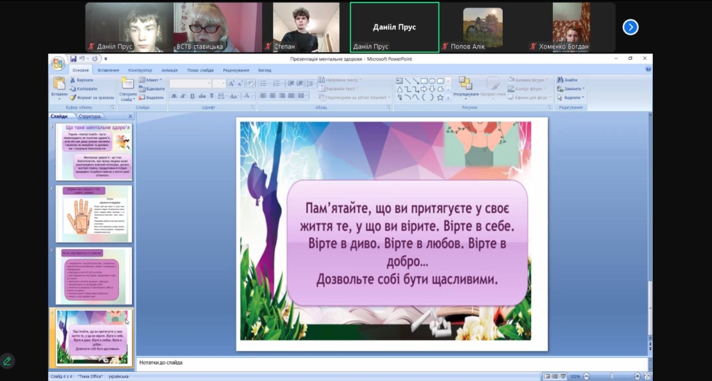Screen dimensions: 712x381
Task: Click the PowerPoint help question mark icon
Action: [647, 70]
